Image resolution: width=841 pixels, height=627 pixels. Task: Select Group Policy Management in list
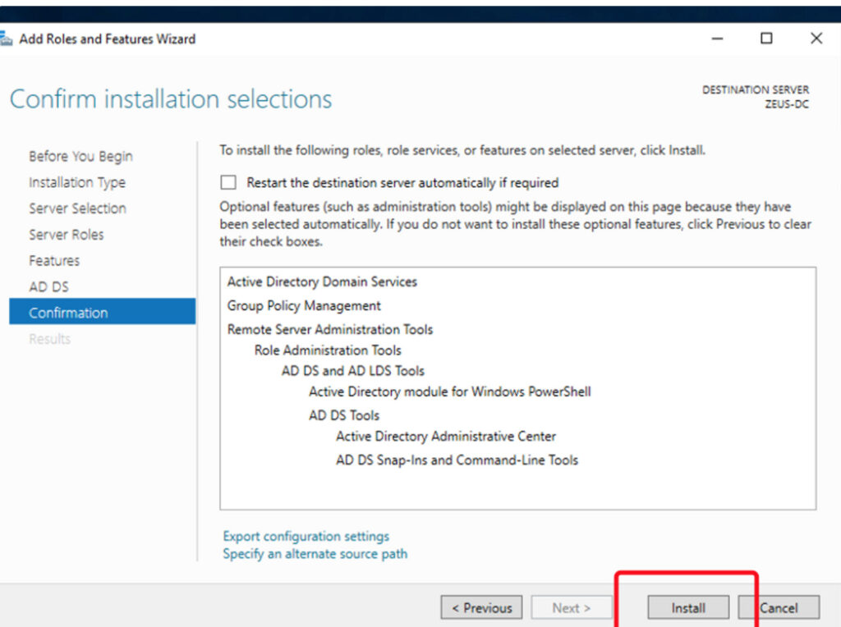click(304, 305)
